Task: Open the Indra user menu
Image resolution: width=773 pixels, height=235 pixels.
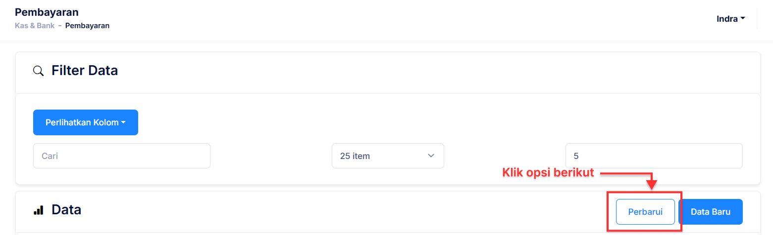Action: tap(731, 19)
